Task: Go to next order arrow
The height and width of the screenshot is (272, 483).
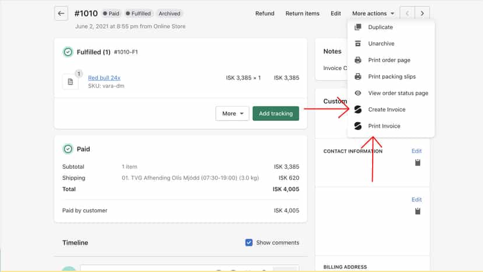Action: [422, 13]
